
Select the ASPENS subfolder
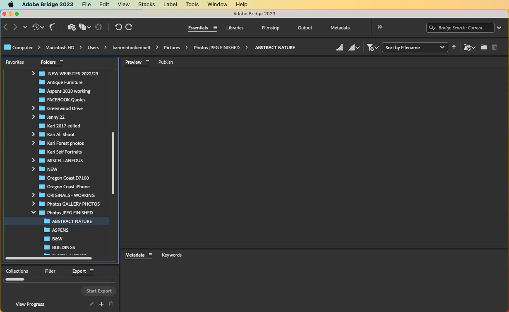60,230
